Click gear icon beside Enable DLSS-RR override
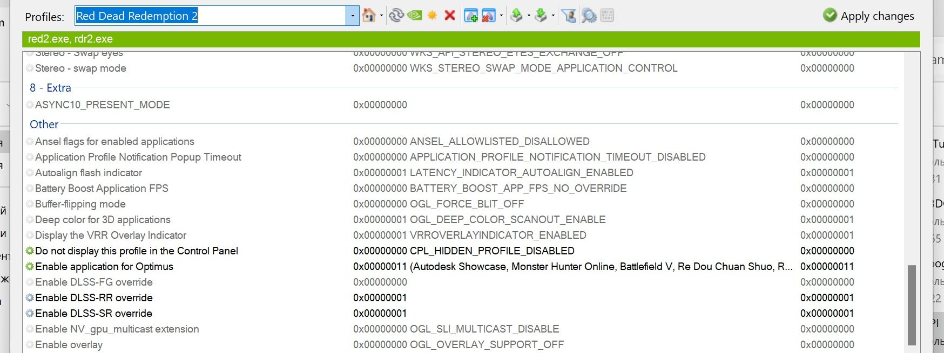This screenshot has width=944, height=353. 30,297
